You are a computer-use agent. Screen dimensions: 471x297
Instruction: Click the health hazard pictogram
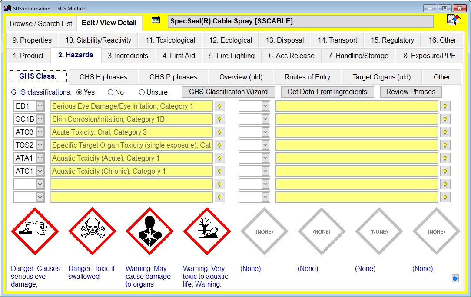tap(150, 231)
